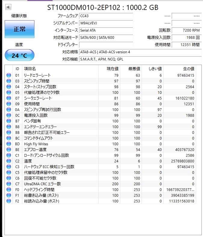Screen dimensions: 203x237
Task: Click status icon for C1 ロード/アンロードサイクル回数
Action: coord(9,155)
